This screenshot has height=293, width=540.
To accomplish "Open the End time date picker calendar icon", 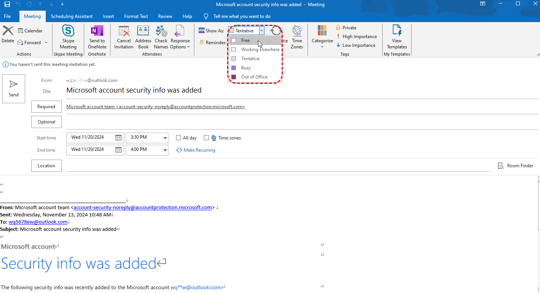I will point(119,150).
